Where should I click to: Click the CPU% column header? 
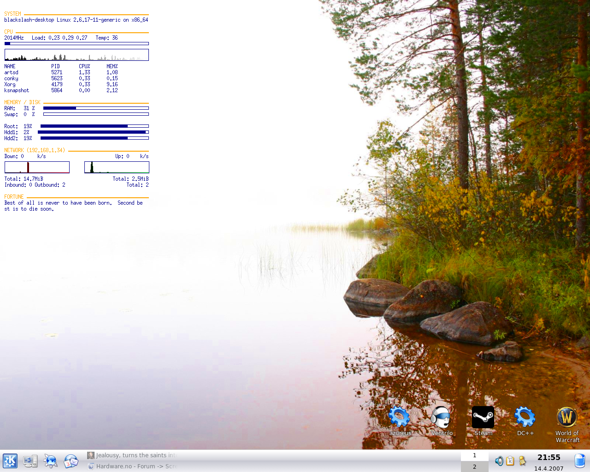click(x=84, y=66)
